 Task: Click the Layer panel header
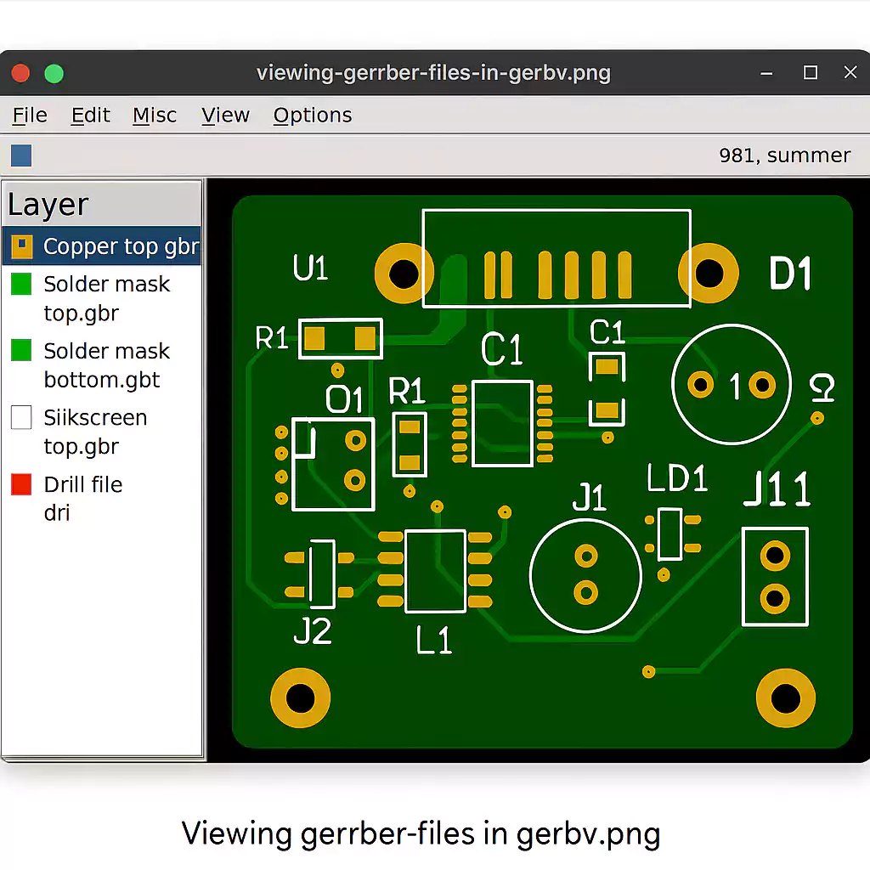[48, 204]
